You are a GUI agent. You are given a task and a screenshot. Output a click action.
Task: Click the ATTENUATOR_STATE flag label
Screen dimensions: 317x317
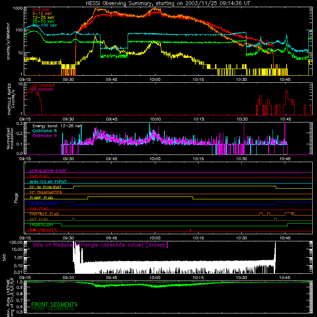coord(48,171)
